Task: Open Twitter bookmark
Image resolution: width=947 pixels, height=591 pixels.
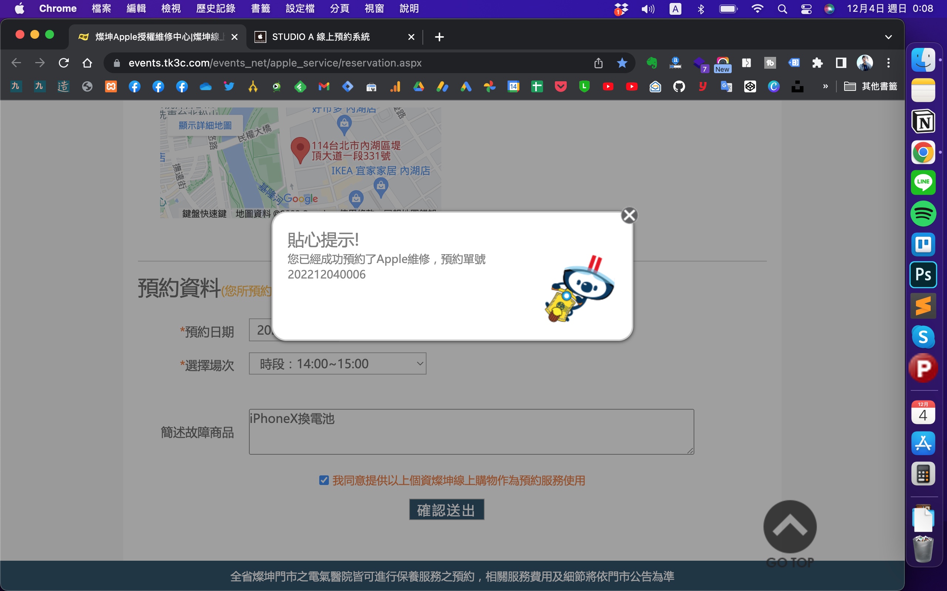Action: [x=229, y=86]
